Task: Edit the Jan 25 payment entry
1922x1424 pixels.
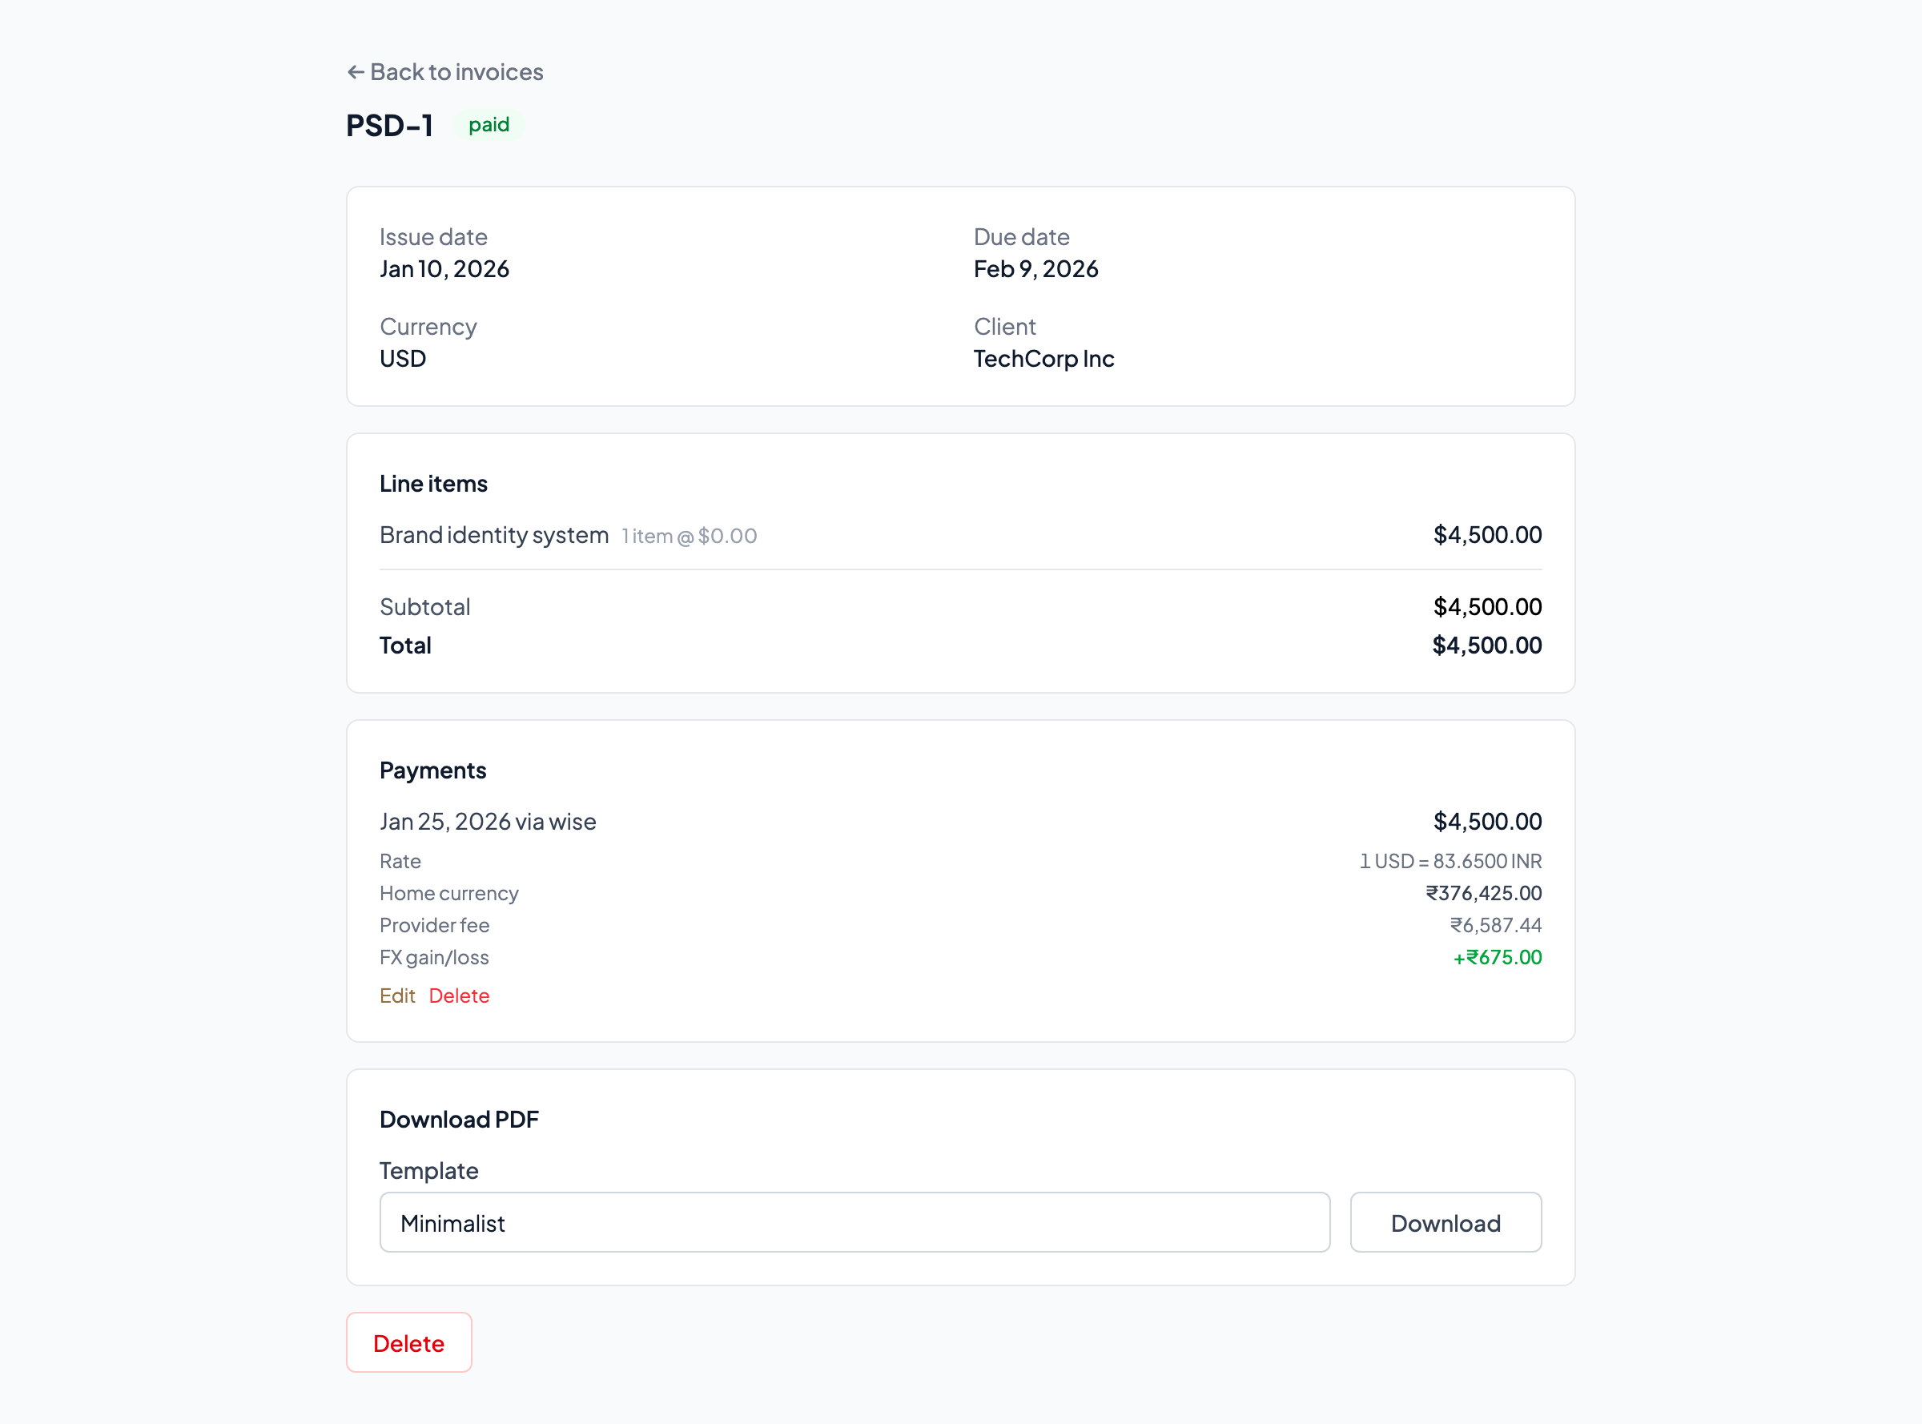Action: point(397,996)
